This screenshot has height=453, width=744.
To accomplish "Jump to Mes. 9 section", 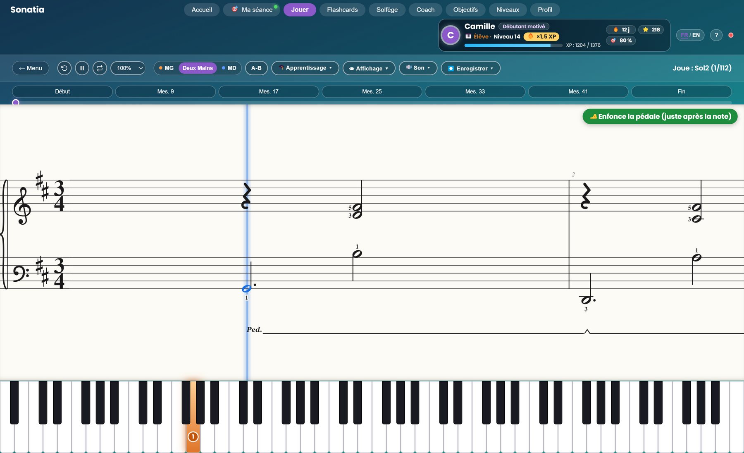I will coord(165,91).
